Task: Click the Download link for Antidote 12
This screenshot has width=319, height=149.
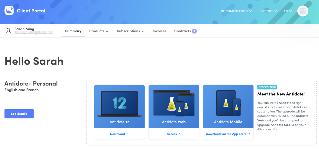Action: tap(119, 134)
